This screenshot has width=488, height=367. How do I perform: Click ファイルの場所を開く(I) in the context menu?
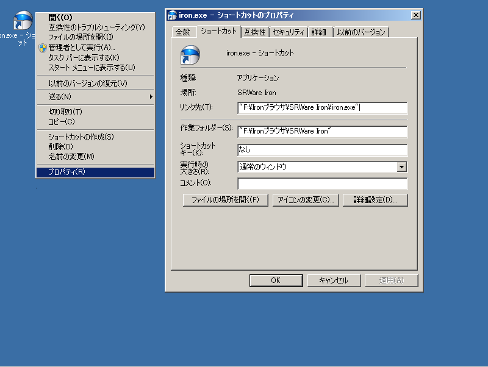click(x=96, y=37)
